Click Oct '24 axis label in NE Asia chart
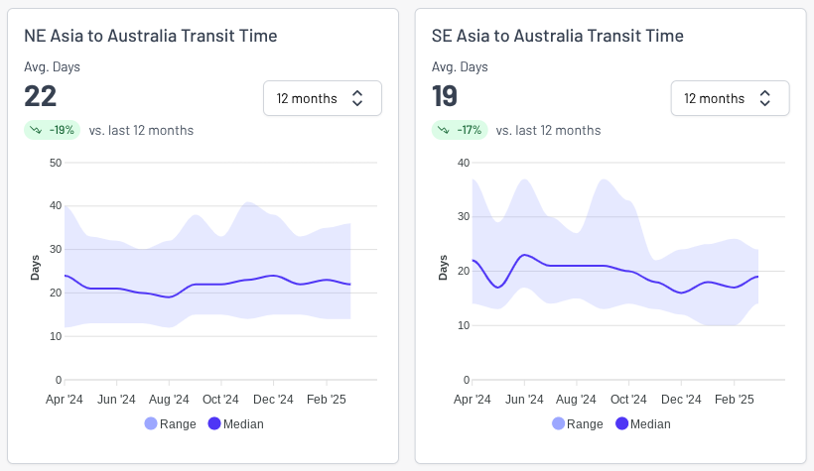Image resolution: width=814 pixels, height=471 pixels. coord(220,400)
